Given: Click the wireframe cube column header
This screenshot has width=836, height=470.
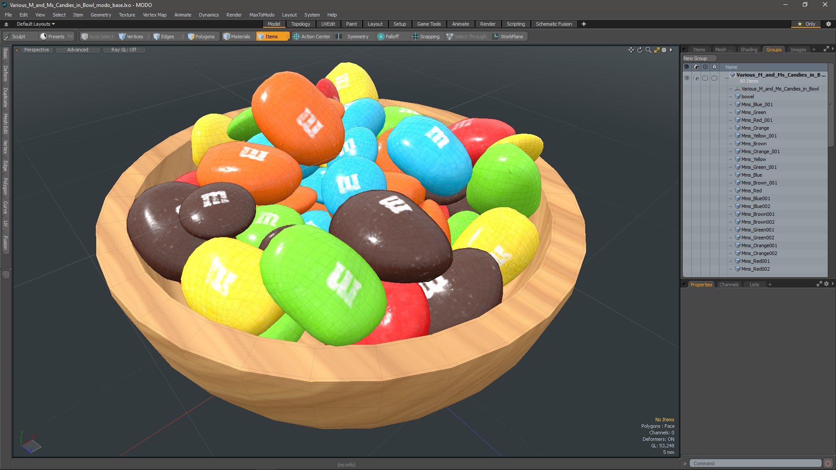Looking at the screenshot, I should coord(705,67).
